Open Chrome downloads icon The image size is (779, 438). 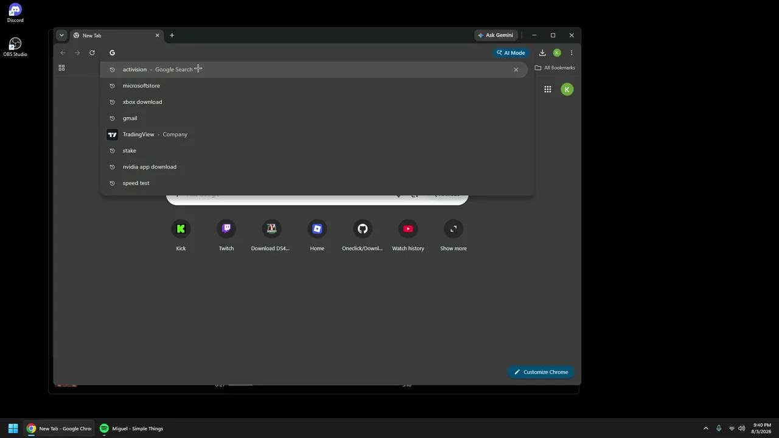pyautogui.click(x=542, y=53)
